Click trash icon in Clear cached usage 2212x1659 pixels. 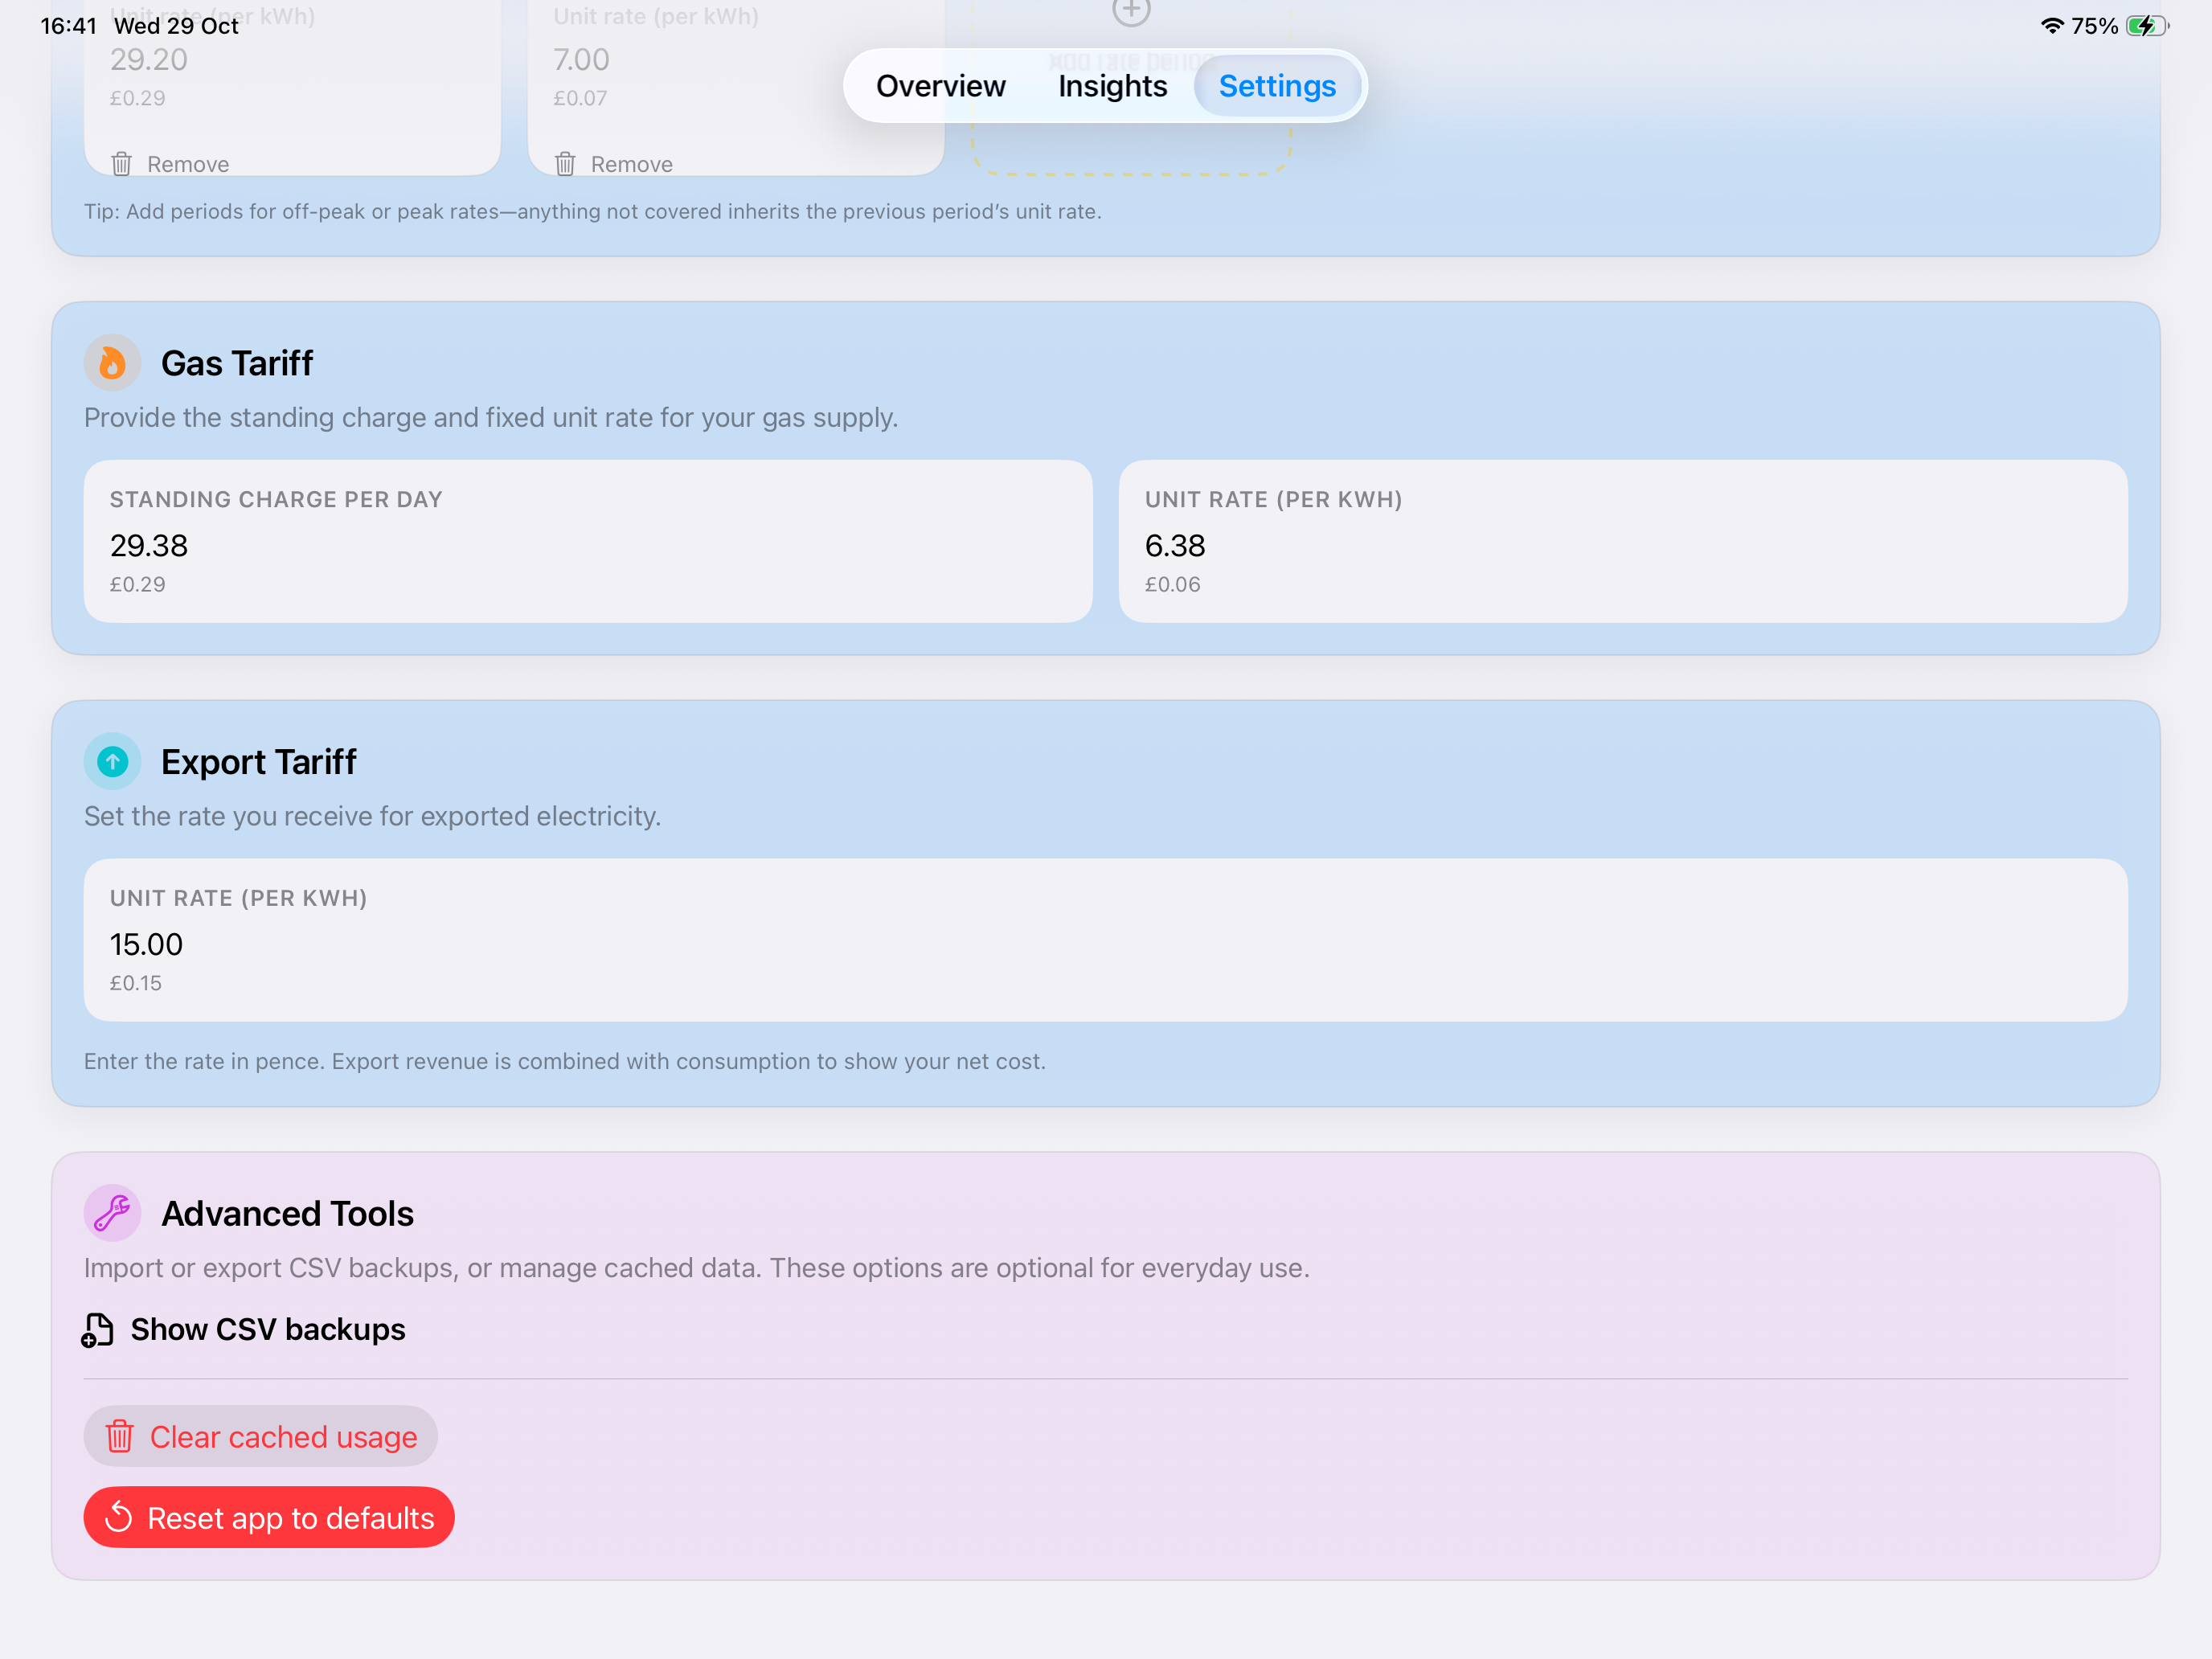120,1436
